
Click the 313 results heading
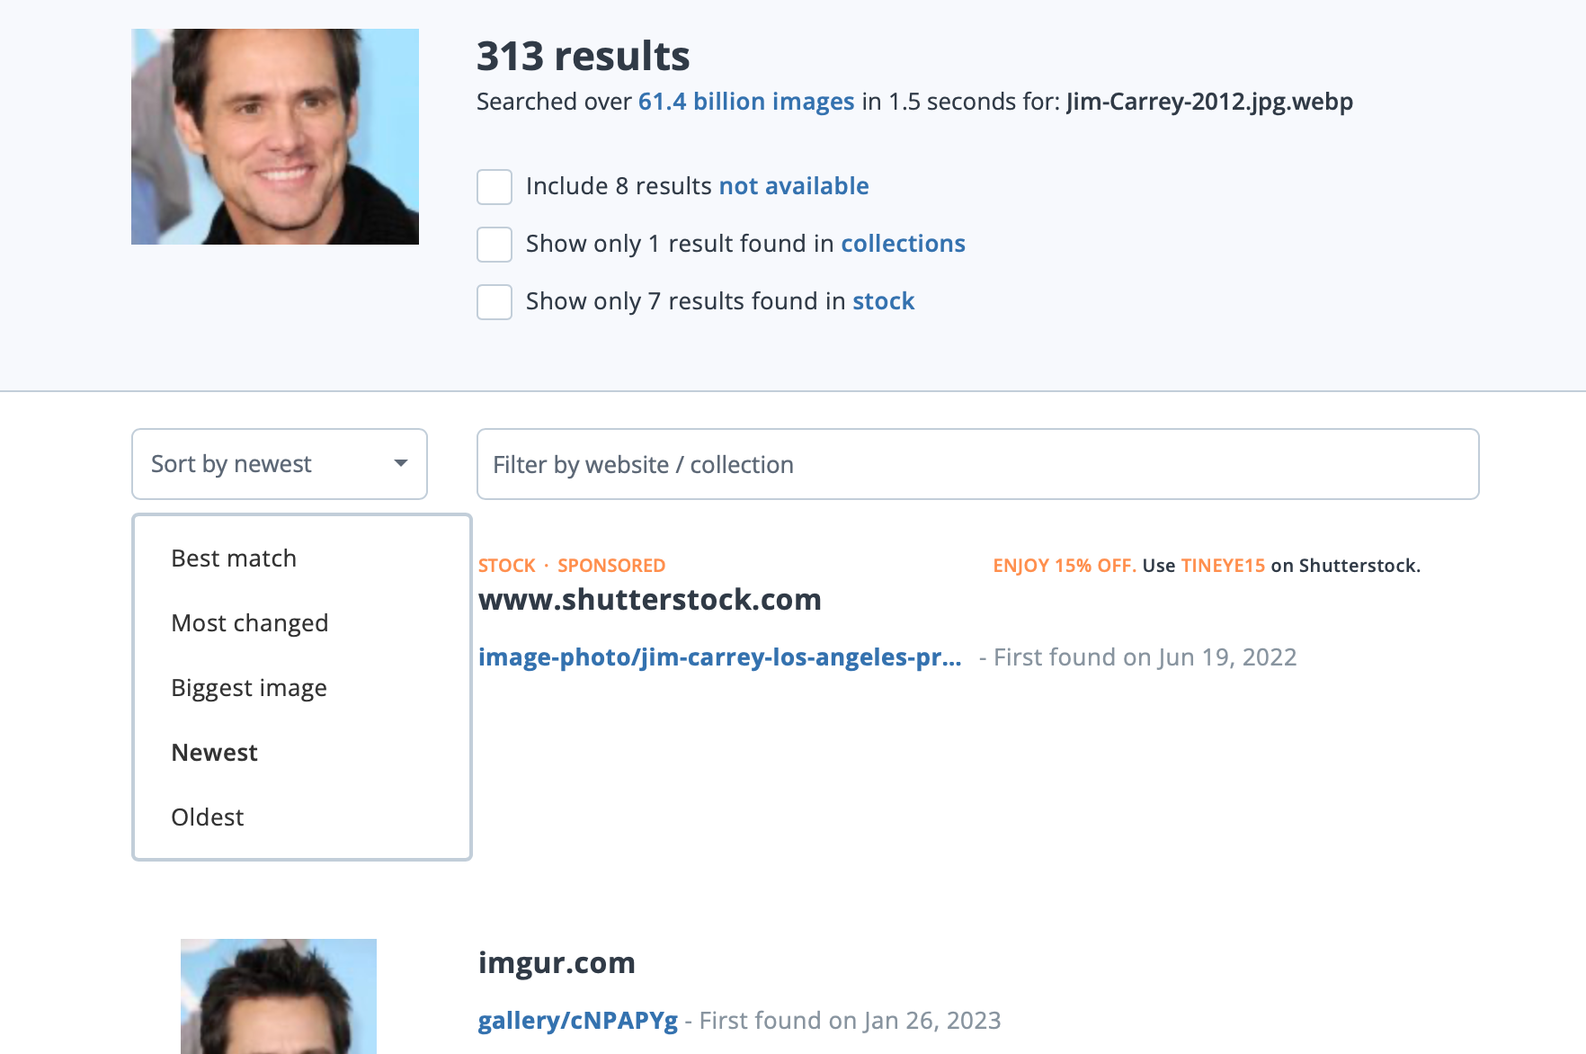(x=584, y=57)
